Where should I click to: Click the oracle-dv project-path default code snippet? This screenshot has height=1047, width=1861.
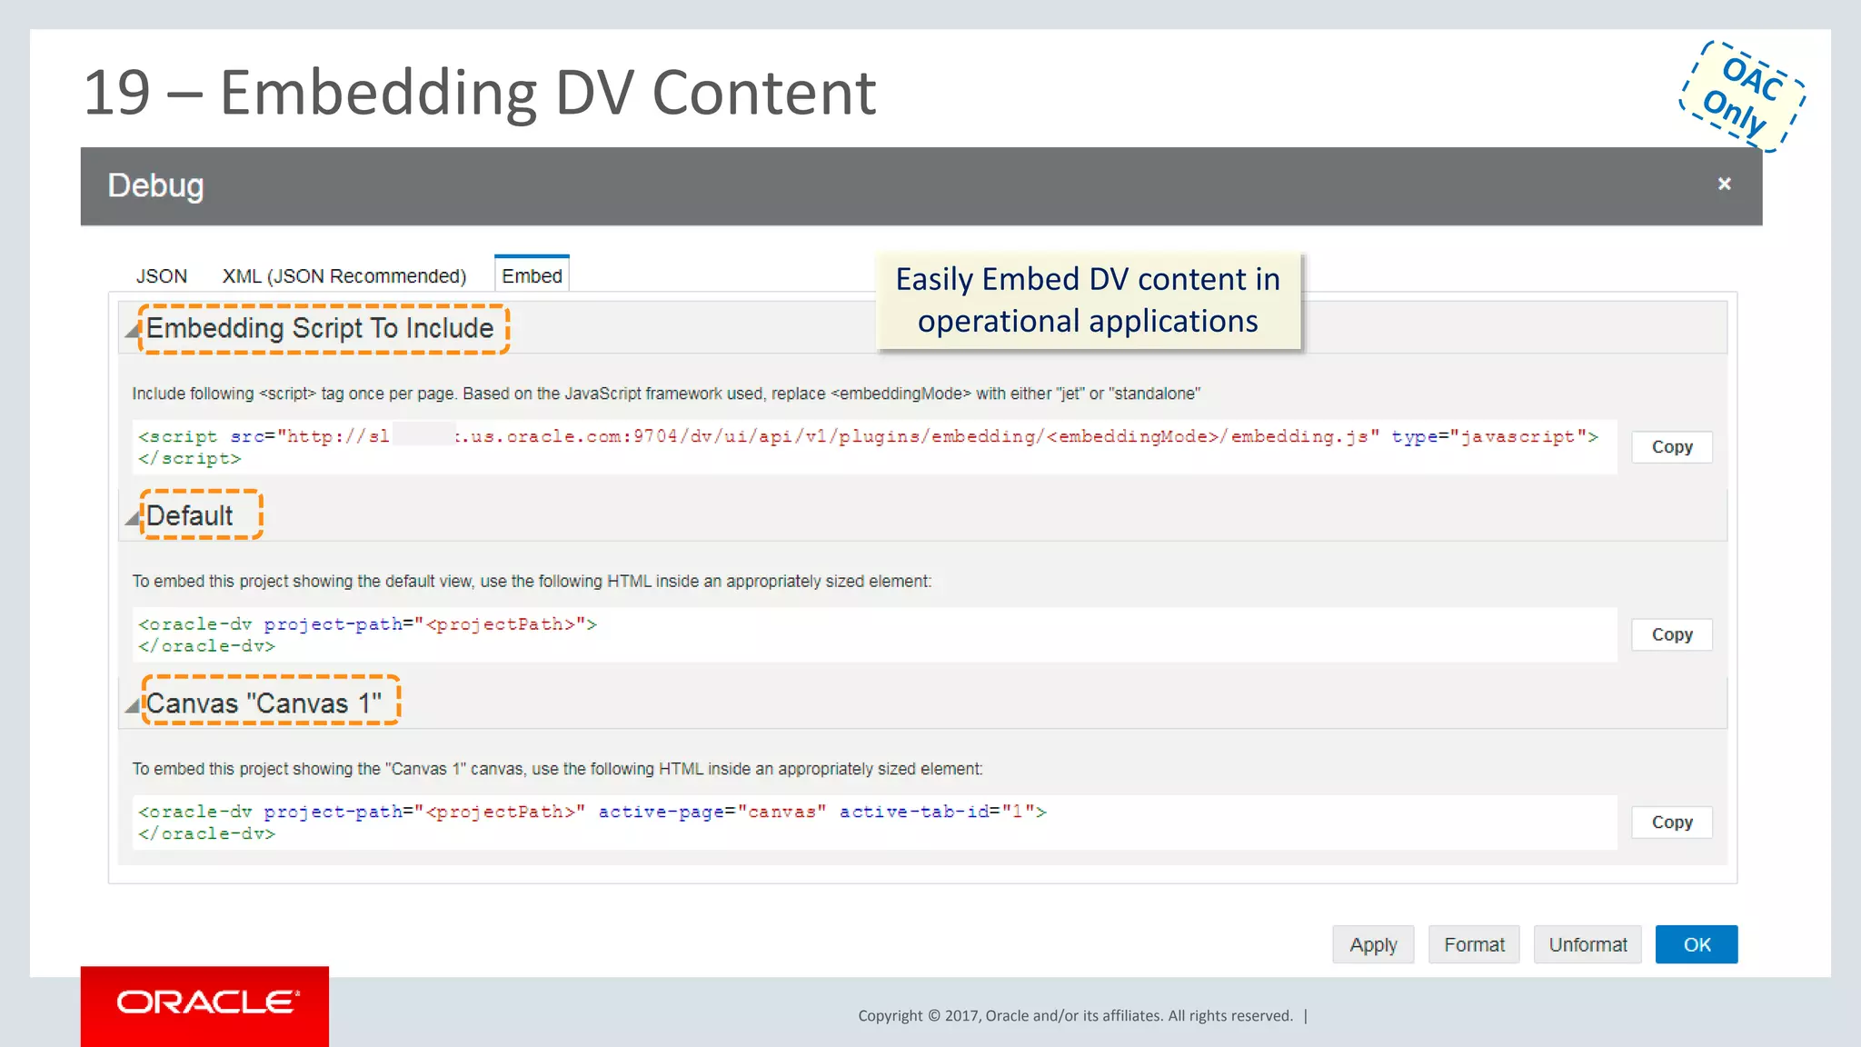click(x=874, y=634)
